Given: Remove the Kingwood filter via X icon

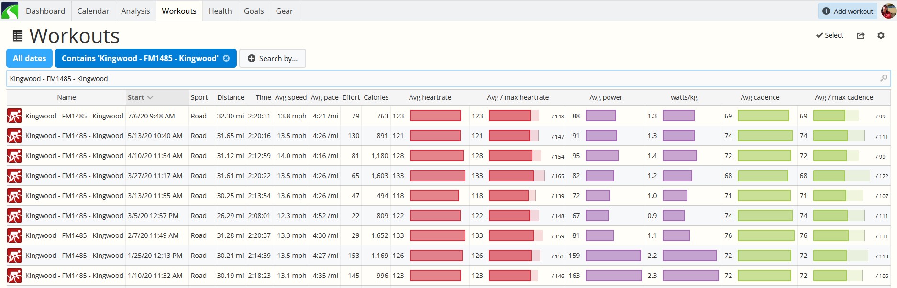Looking at the screenshot, I should pos(226,58).
